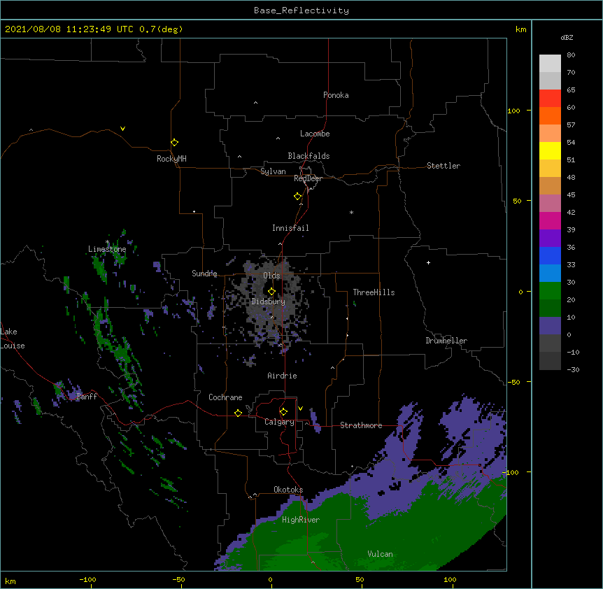Click the yellow diamond marker near RockyMH
The width and height of the screenshot is (603, 589).
pyautogui.click(x=175, y=143)
